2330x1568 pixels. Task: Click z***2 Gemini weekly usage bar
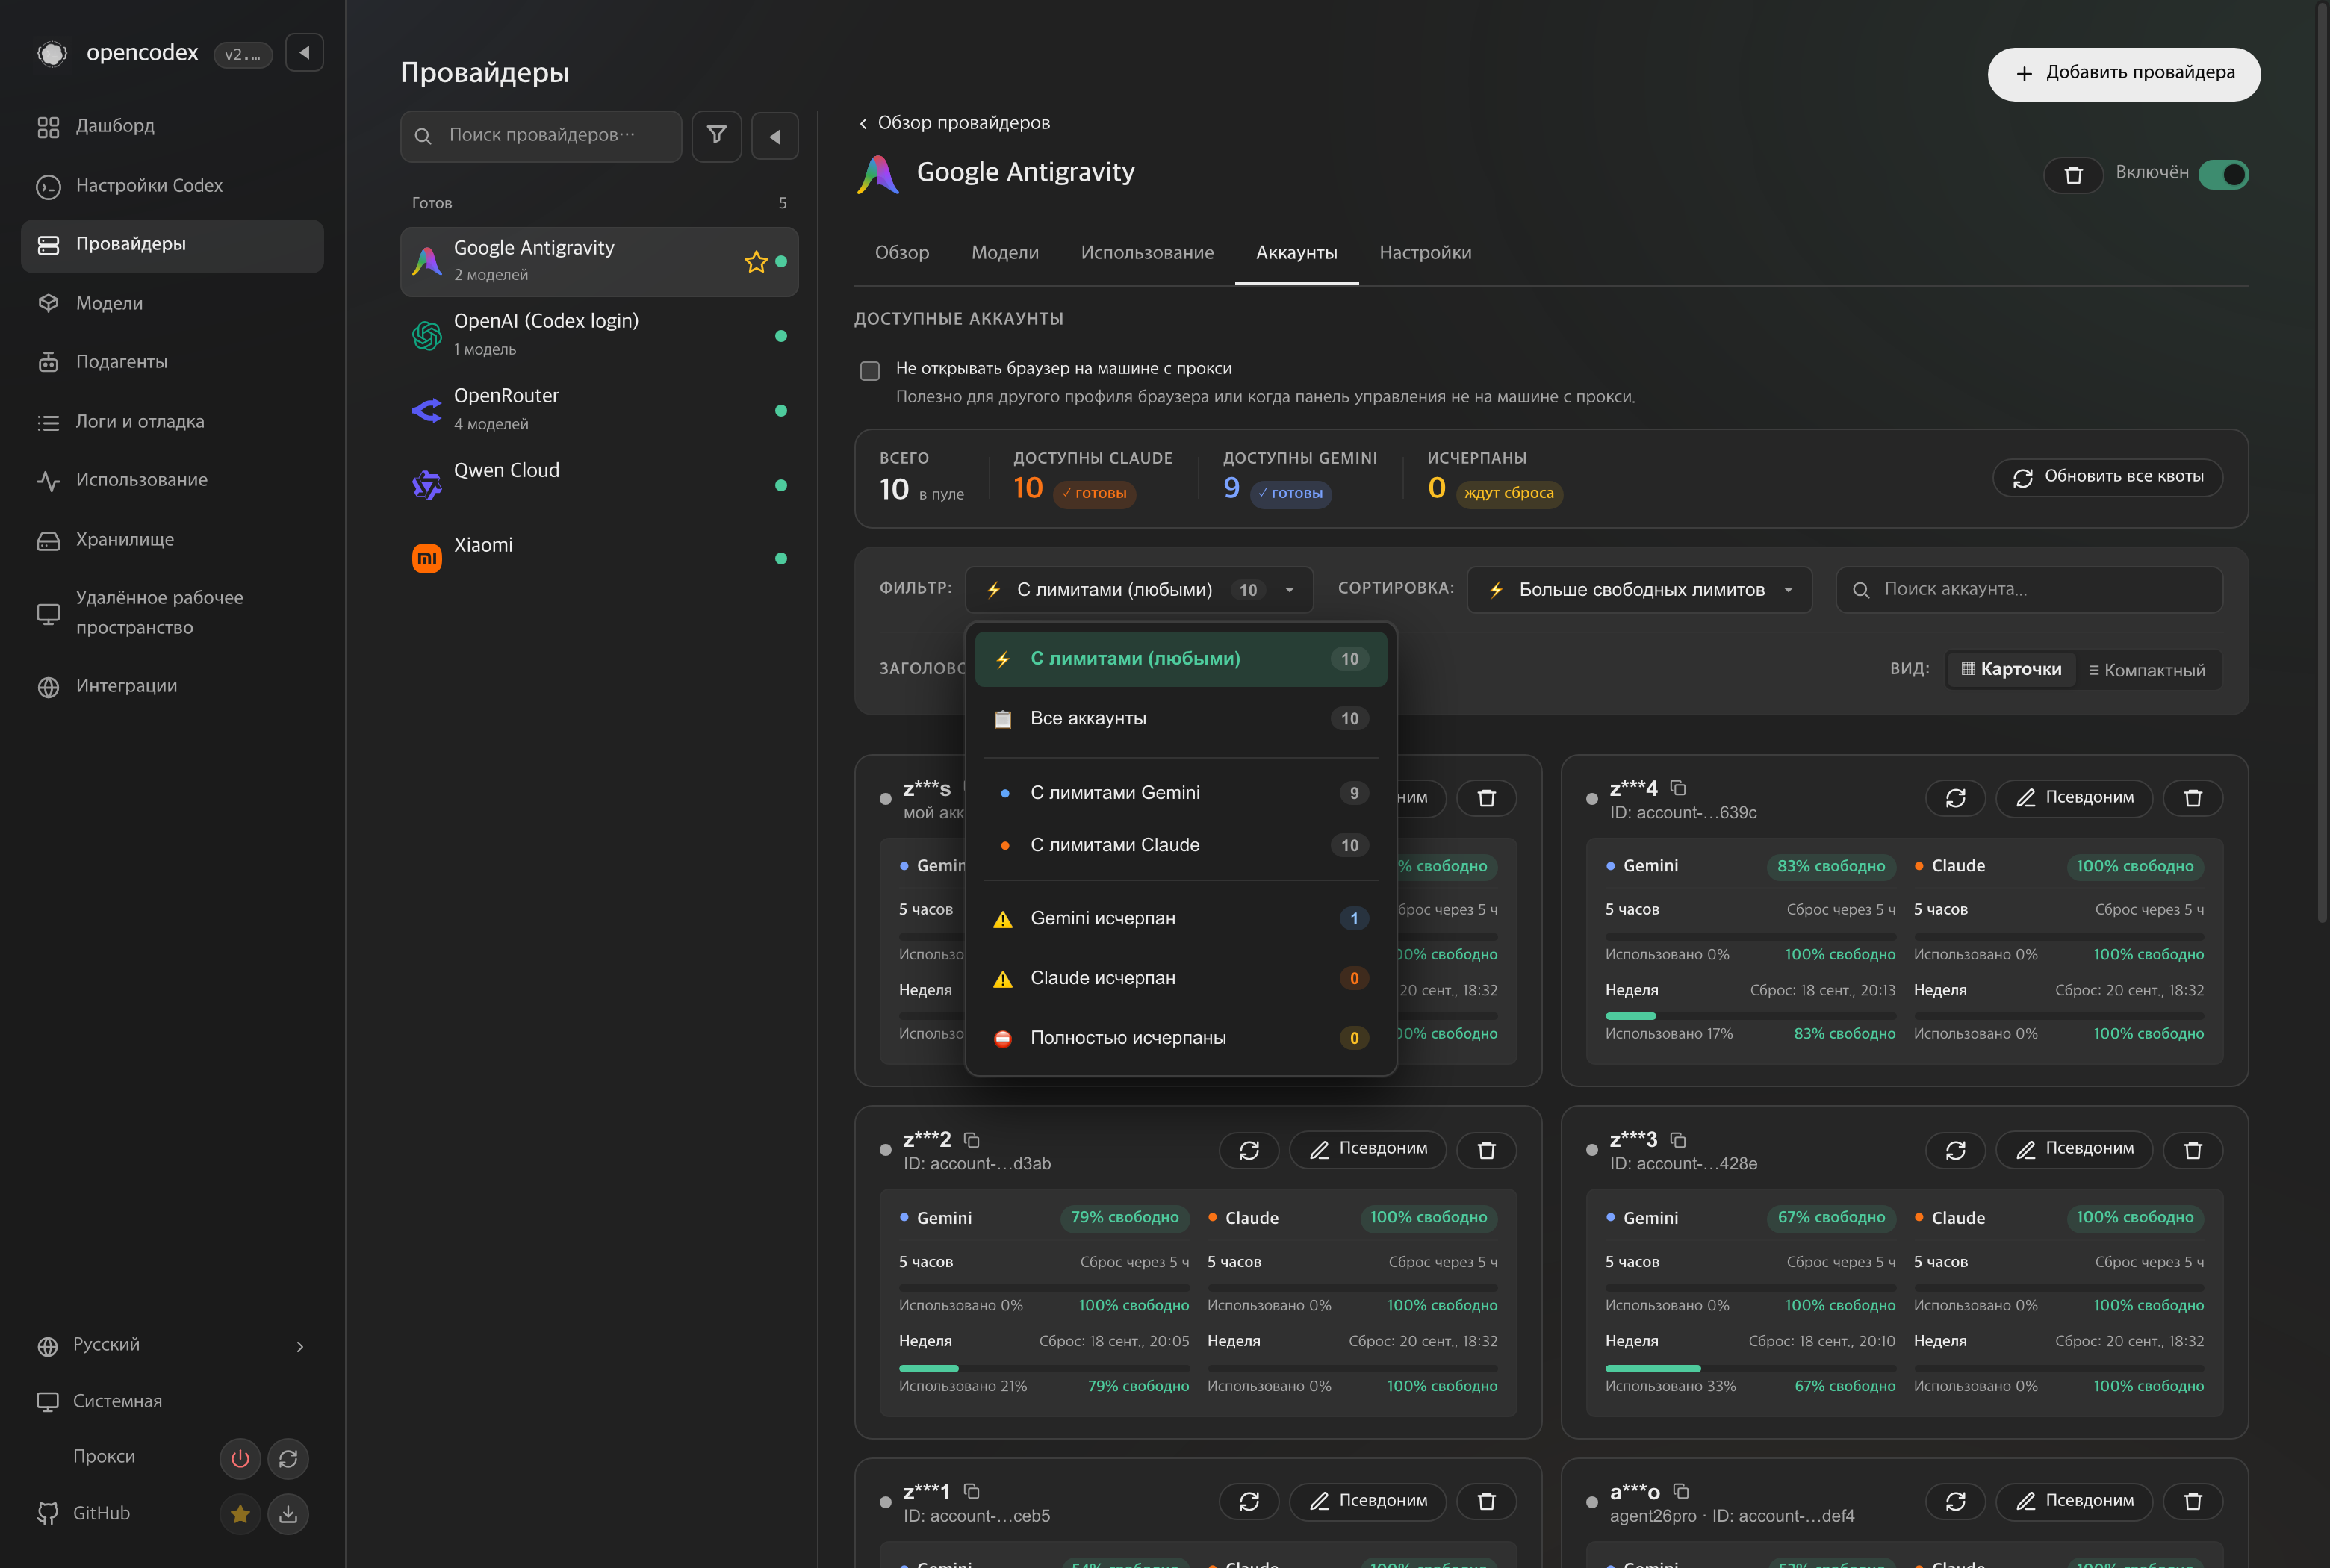click(x=1044, y=1368)
